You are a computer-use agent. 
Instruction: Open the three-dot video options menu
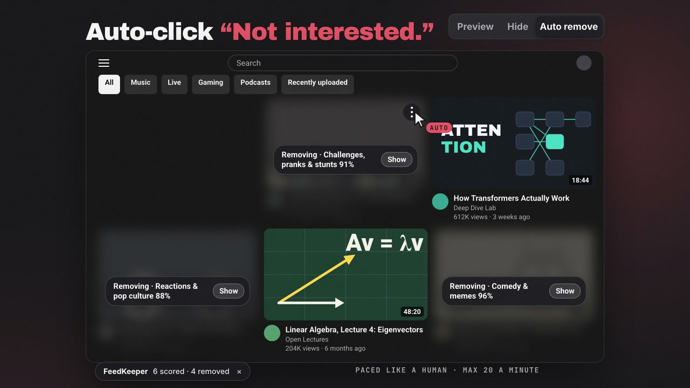click(x=412, y=112)
